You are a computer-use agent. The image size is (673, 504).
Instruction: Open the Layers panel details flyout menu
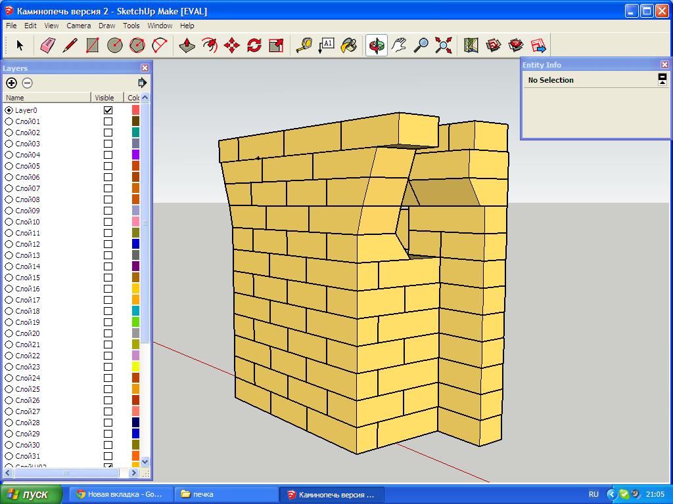(142, 83)
